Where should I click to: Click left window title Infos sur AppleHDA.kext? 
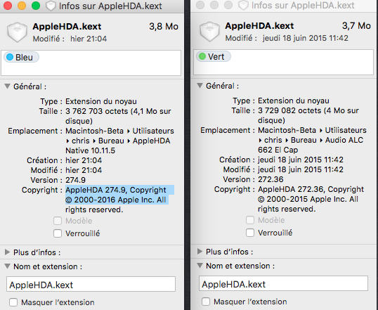coord(110,6)
